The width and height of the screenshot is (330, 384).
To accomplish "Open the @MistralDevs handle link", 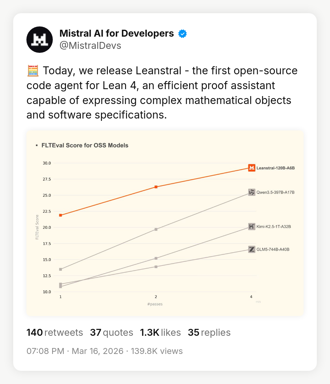I will click(90, 46).
